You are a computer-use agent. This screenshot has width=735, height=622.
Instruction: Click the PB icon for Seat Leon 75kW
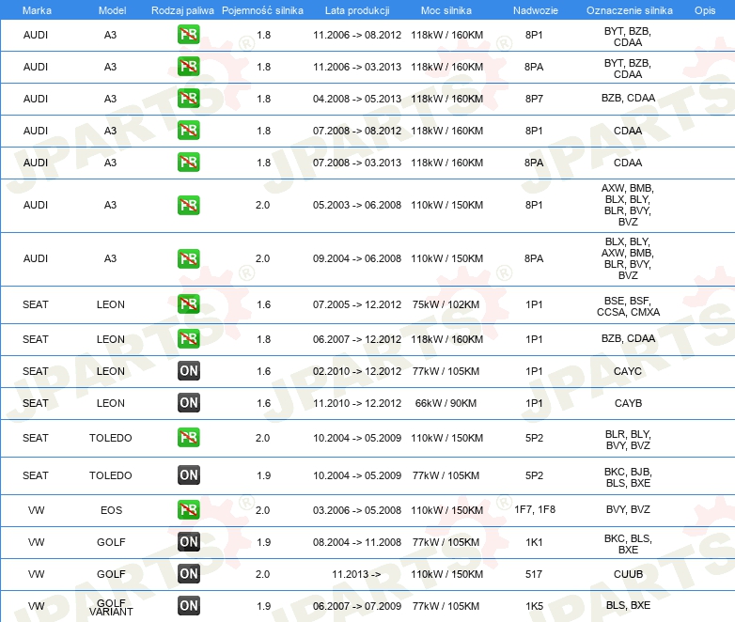[x=188, y=304]
